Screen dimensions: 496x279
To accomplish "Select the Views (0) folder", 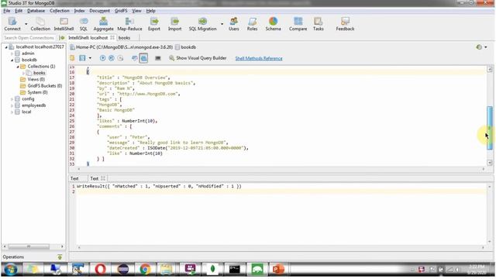I will (36, 79).
